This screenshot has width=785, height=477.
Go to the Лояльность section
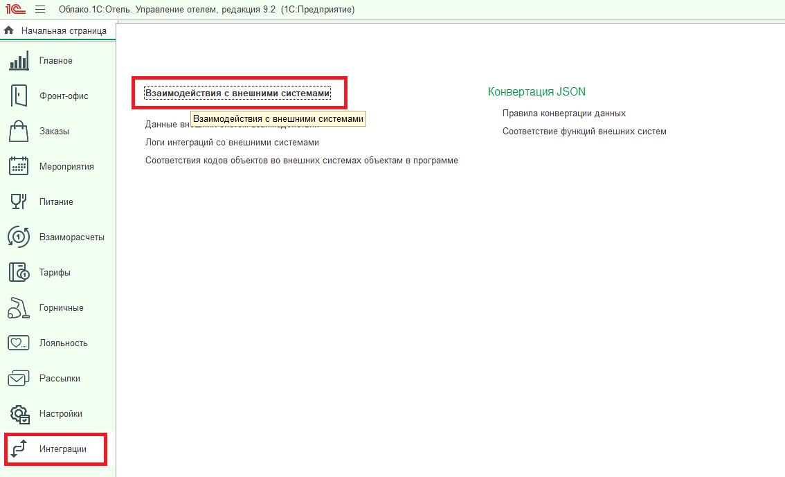click(64, 343)
